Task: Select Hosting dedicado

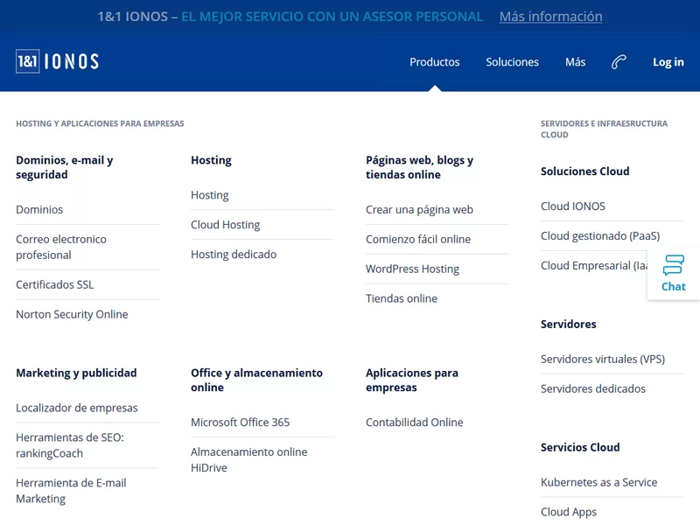Action: pos(234,254)
